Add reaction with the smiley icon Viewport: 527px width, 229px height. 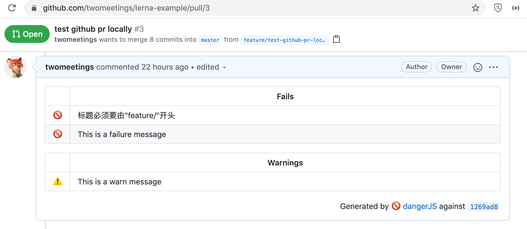tap(478, 67)
